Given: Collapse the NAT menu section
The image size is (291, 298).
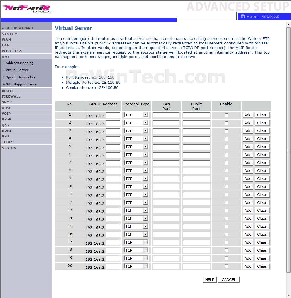Looking at the screenshot, I should [6, 57].
